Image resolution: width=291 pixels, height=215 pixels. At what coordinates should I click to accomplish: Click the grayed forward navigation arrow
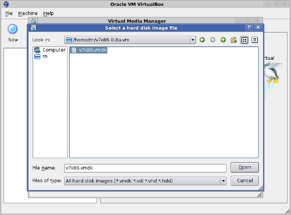pos(212,40)
